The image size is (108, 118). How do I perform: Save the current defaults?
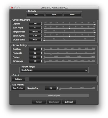[x=54, y=14]
